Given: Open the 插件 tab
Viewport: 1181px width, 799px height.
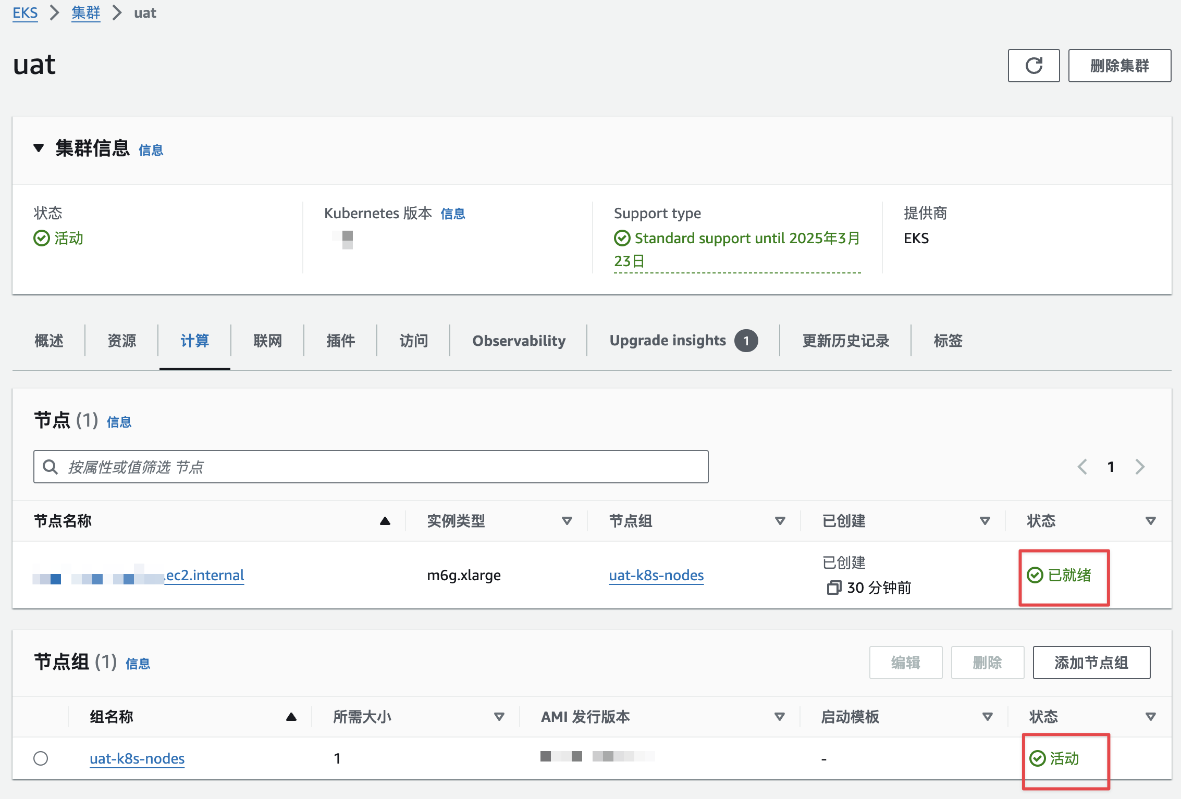Looking at the screenshot, I should coord(341,341).
